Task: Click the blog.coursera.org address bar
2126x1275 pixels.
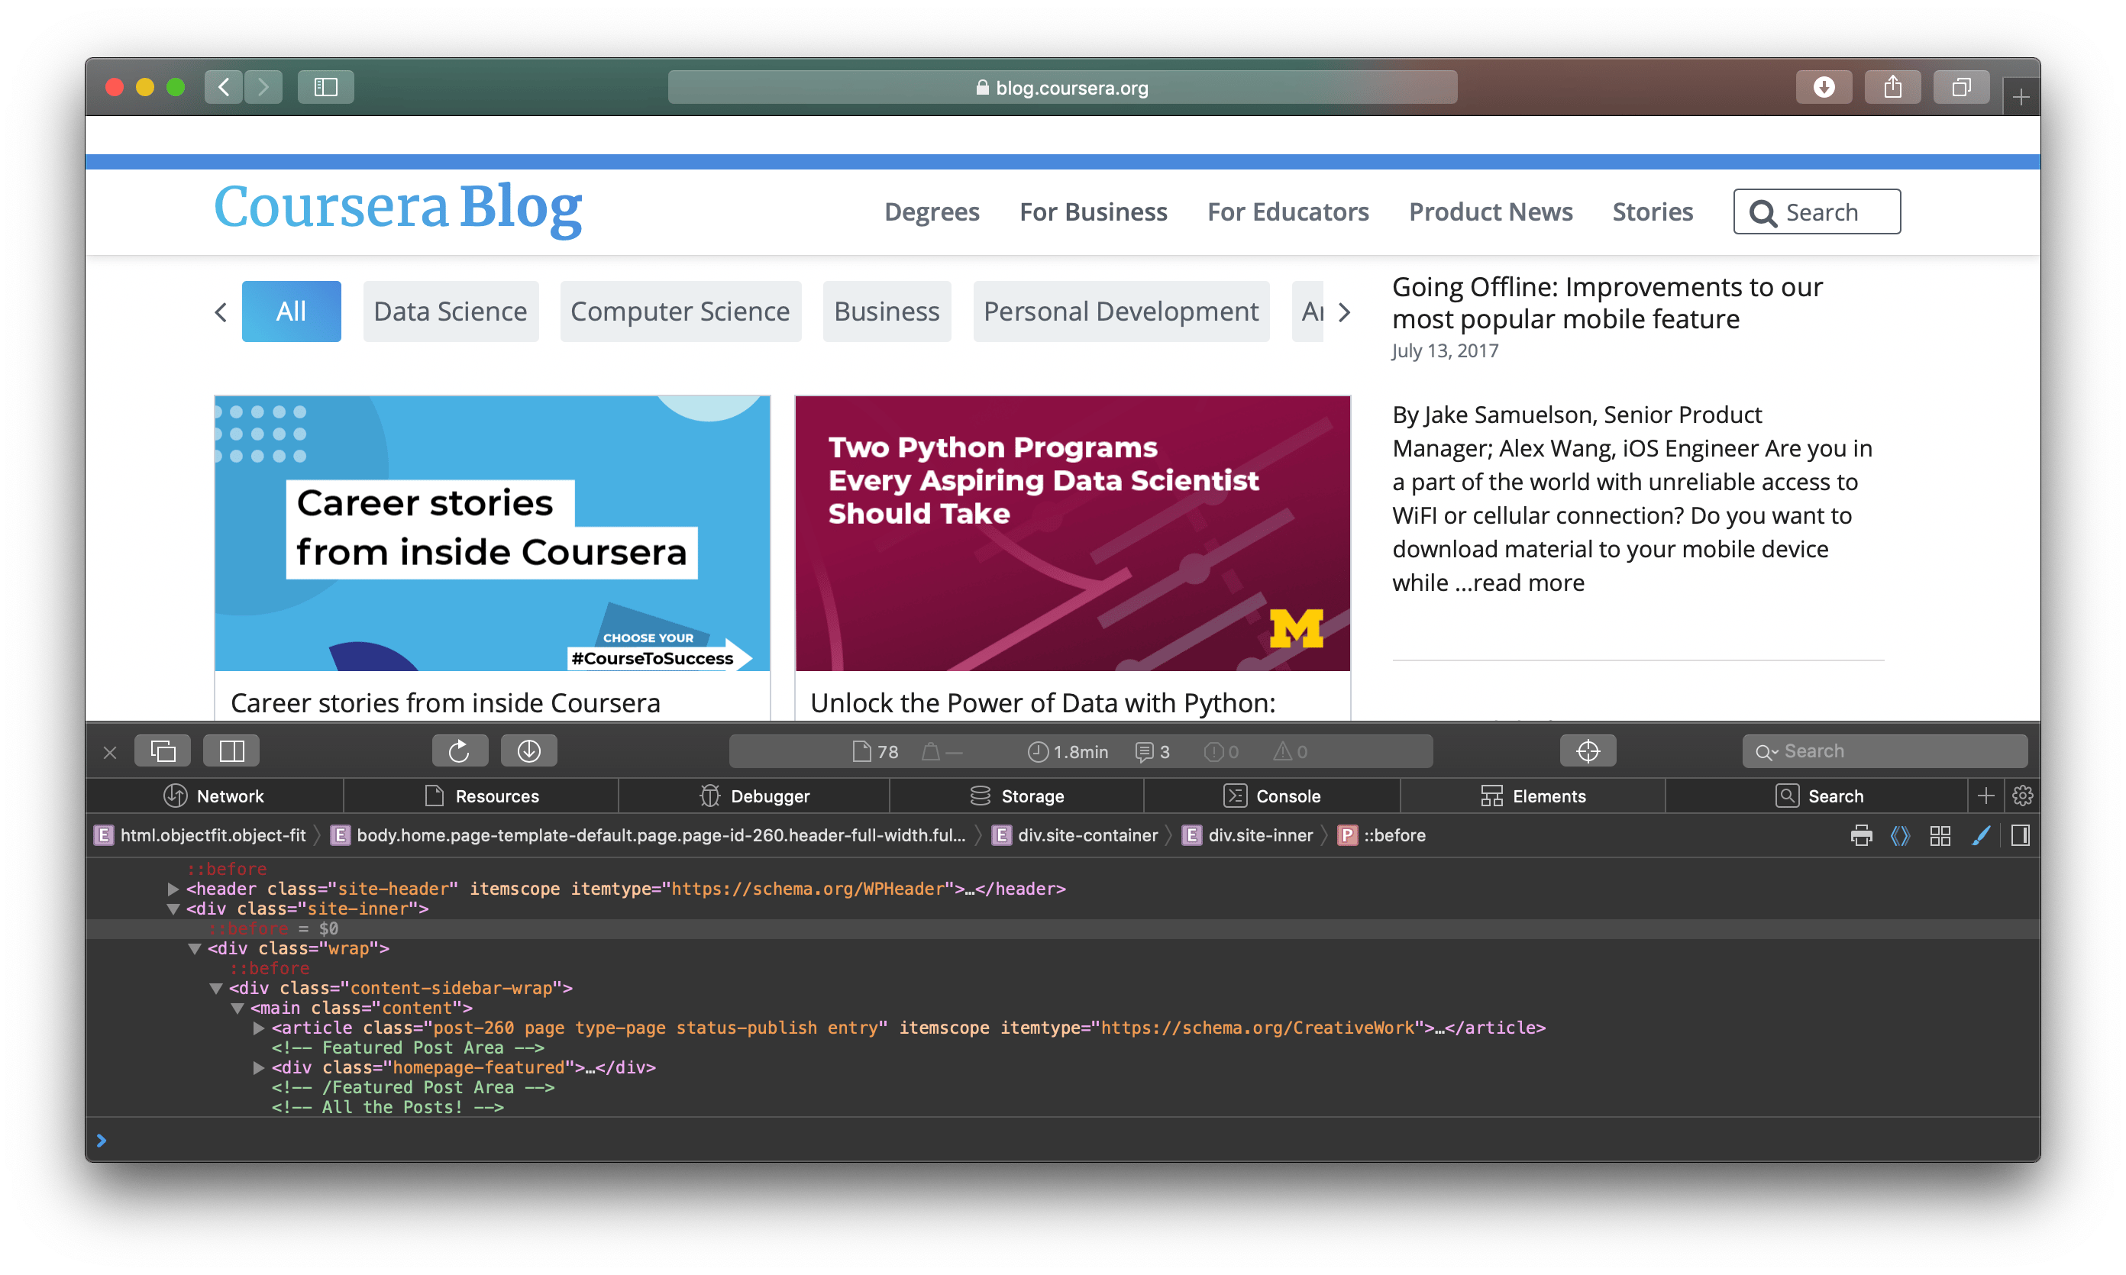Action: (1062, 88)
